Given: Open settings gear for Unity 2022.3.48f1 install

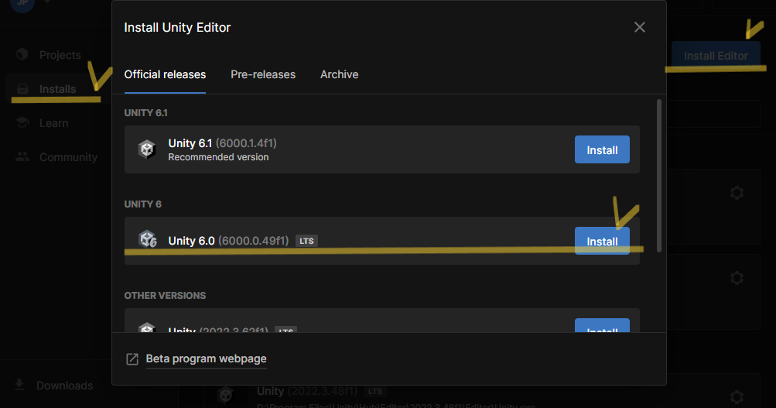Looking at the screenshot, I should (x=737, y=396).
